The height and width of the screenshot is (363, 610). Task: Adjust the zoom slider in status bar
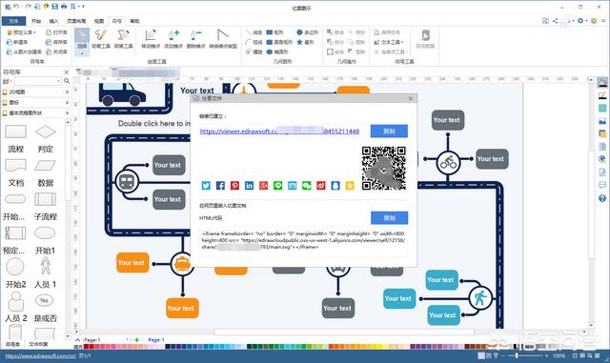pos(517,355)
